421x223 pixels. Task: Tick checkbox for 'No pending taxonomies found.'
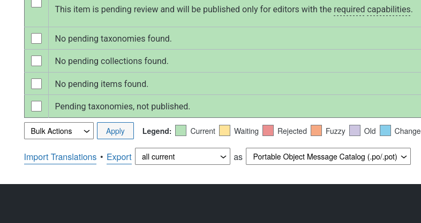[x=36, y=38]
